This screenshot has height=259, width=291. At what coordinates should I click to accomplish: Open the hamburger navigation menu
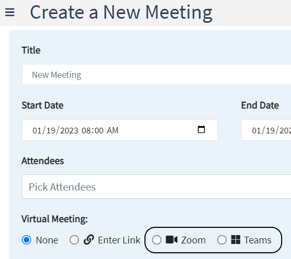10,12
